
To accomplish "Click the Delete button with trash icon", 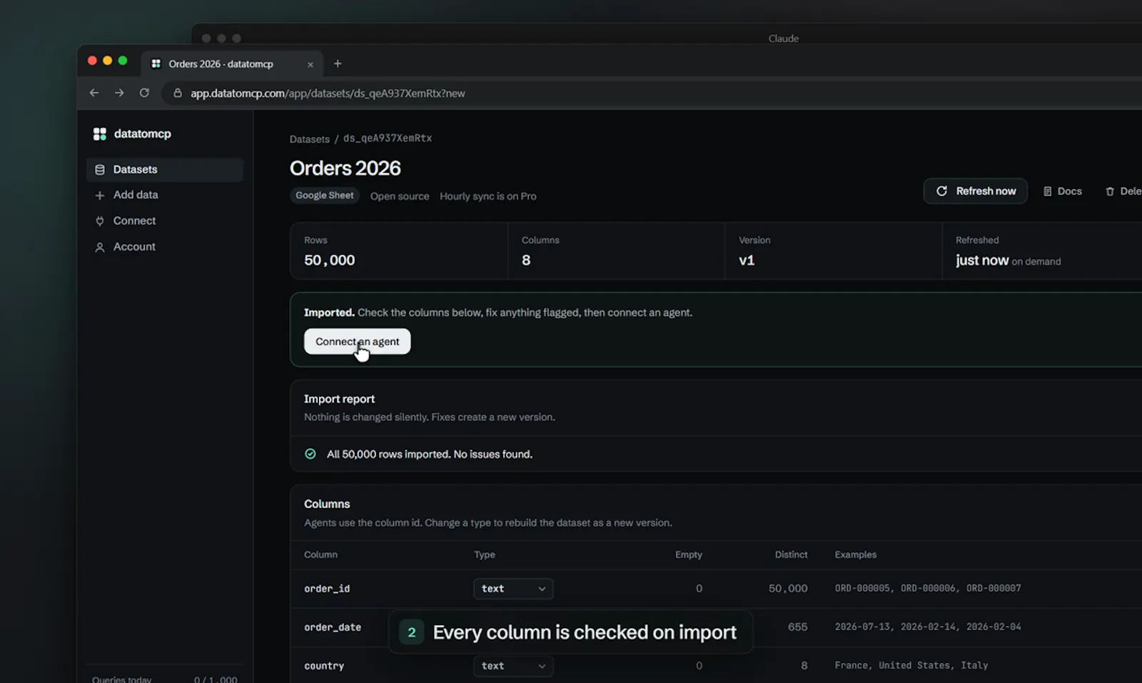I will (1123, 191).
